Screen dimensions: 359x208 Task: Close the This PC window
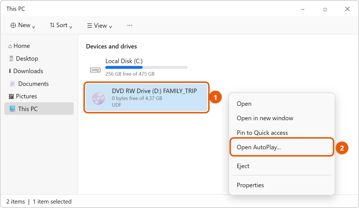(347, 9)
